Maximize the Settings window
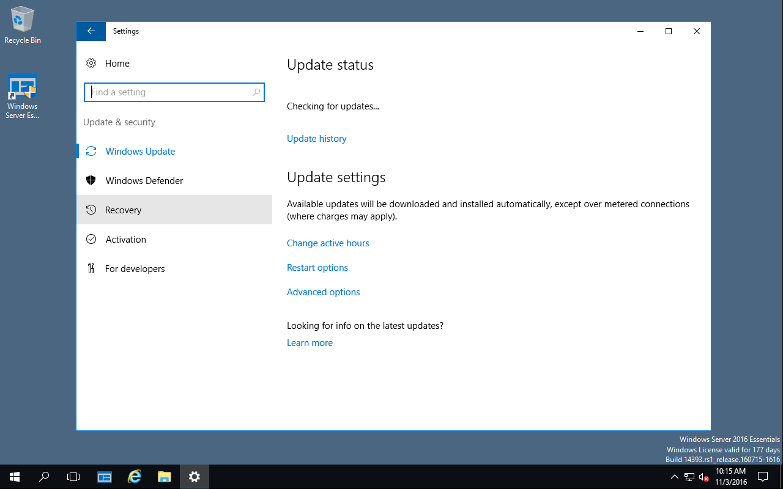Screen dimensions: 783x489 click(x=669, y=31)
